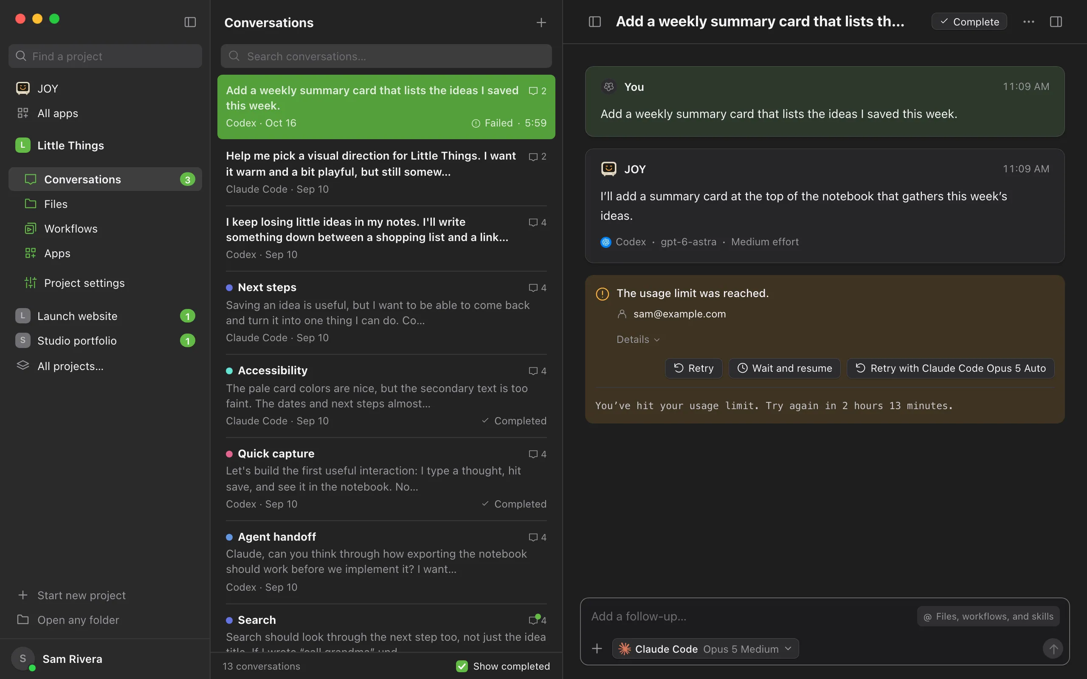Click the Retry button
Image resolution: width=1087 pixels, height=679 pixels.
pos(693,368)
